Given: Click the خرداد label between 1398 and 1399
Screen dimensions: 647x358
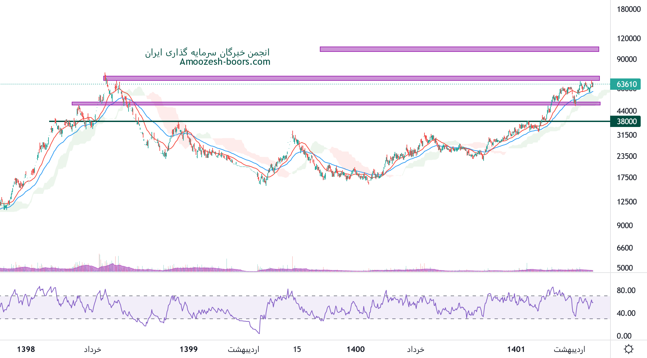Looking at the screenshot, I should (92, 349).
